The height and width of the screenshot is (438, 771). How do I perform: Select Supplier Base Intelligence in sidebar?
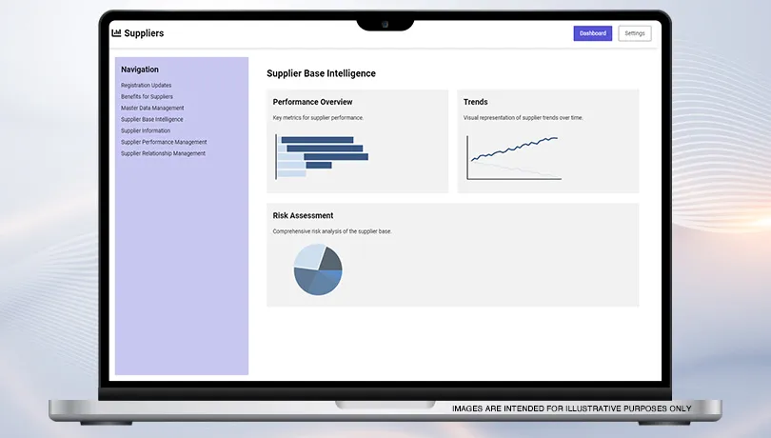[x=151, y=120]
